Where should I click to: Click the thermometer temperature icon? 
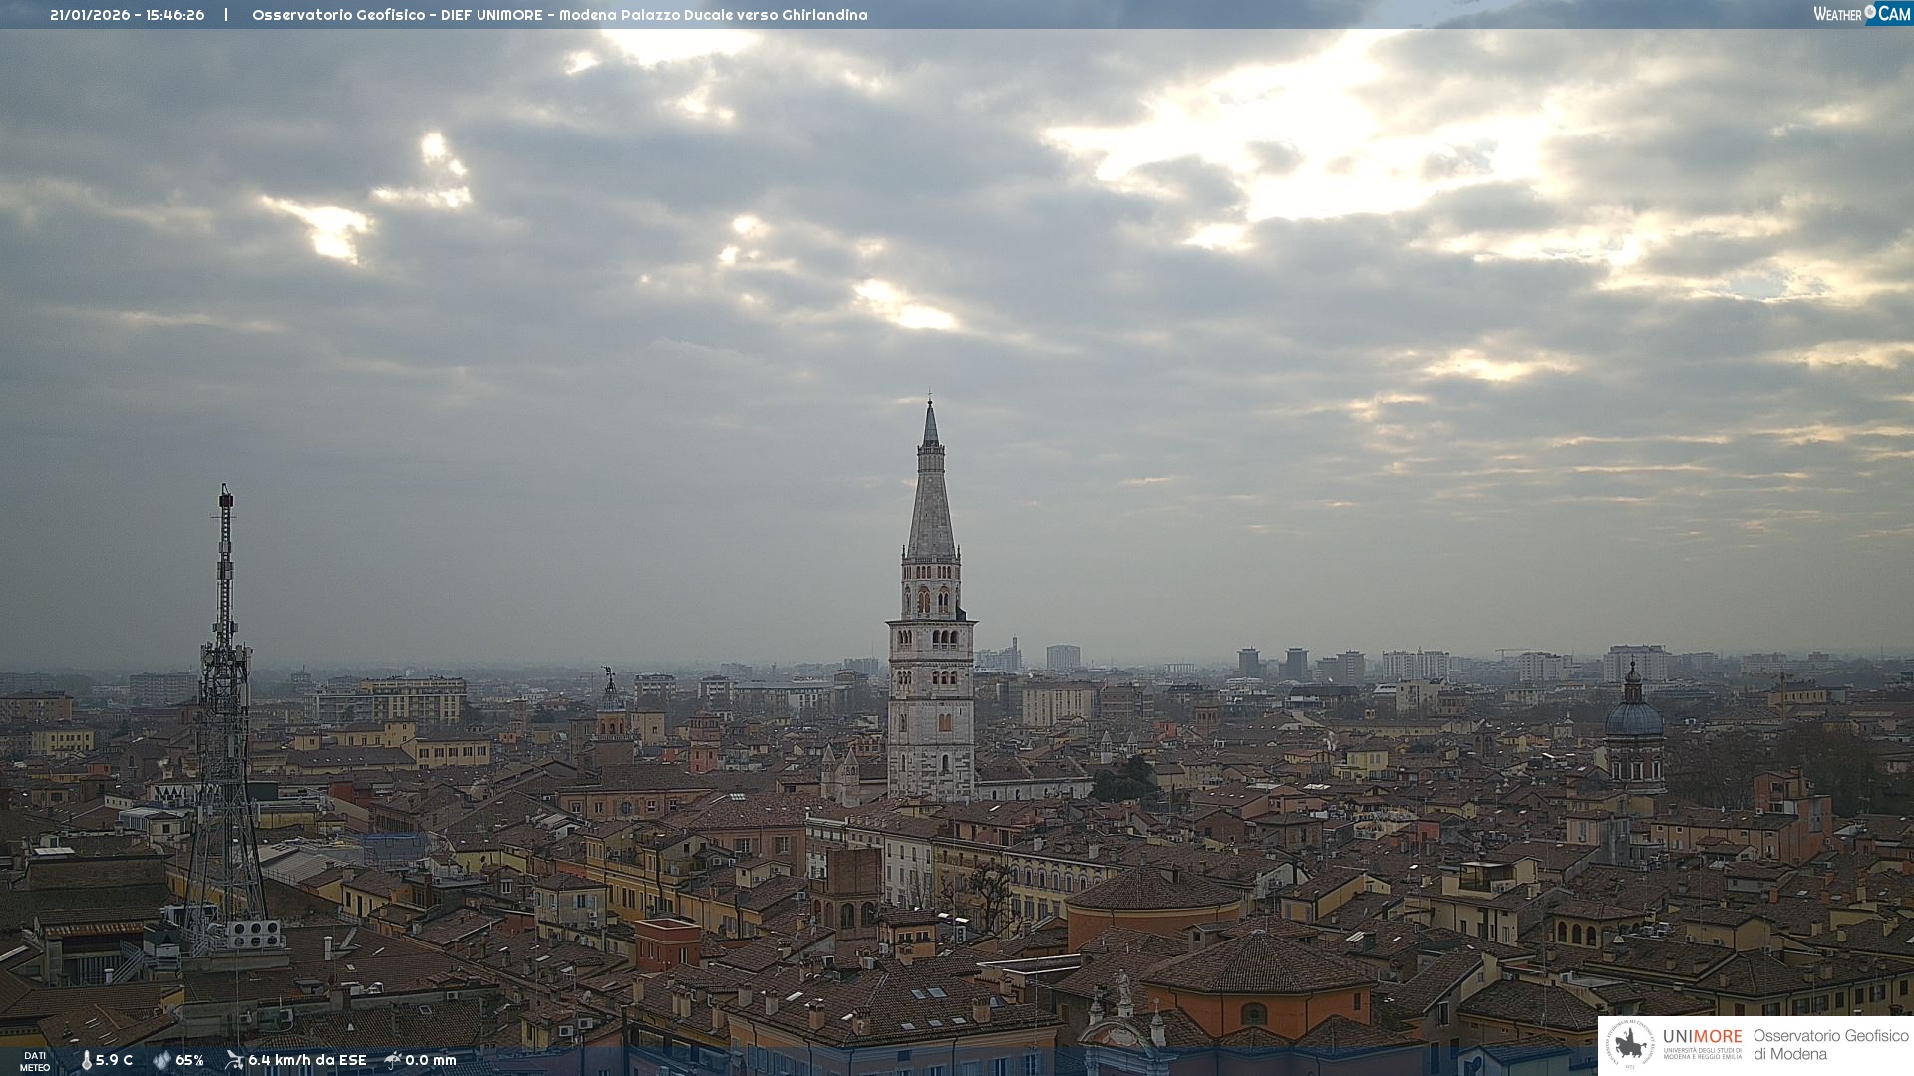click(x=86, y=1060)
